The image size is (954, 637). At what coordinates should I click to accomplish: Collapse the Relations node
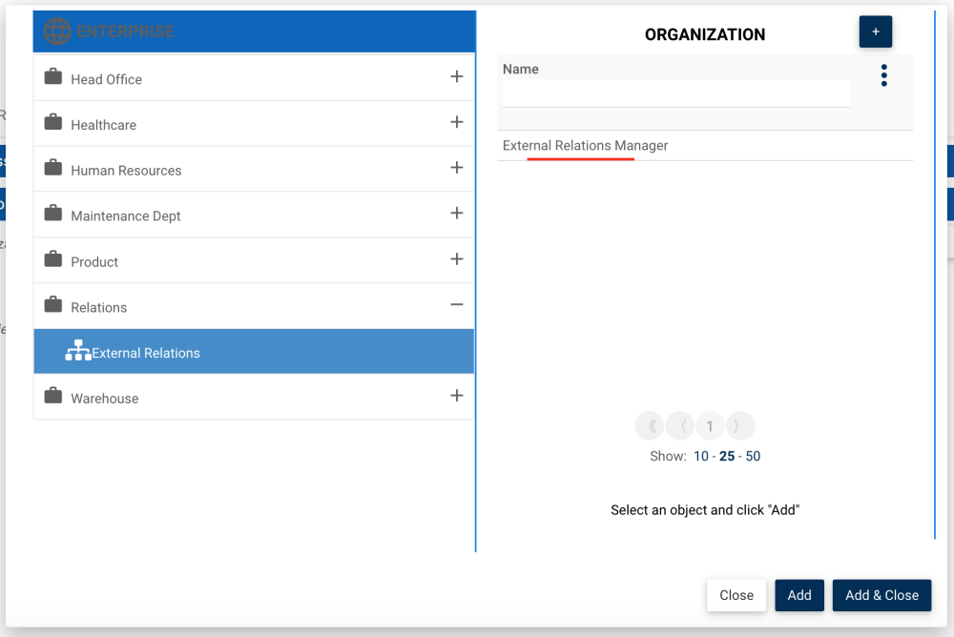pos(457,305)
